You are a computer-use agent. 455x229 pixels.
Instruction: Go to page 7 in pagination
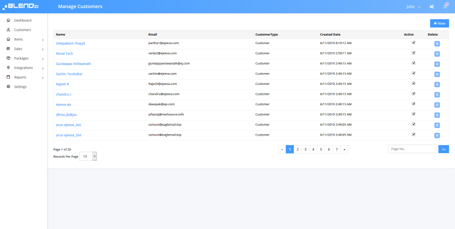pyautogui.click(x=337, y=149)
